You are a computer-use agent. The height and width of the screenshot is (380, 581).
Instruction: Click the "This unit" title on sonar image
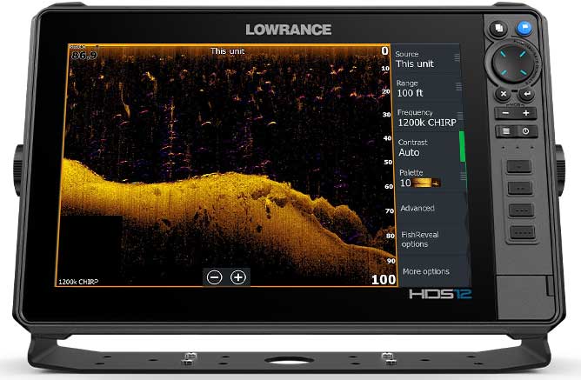point(228,51)
